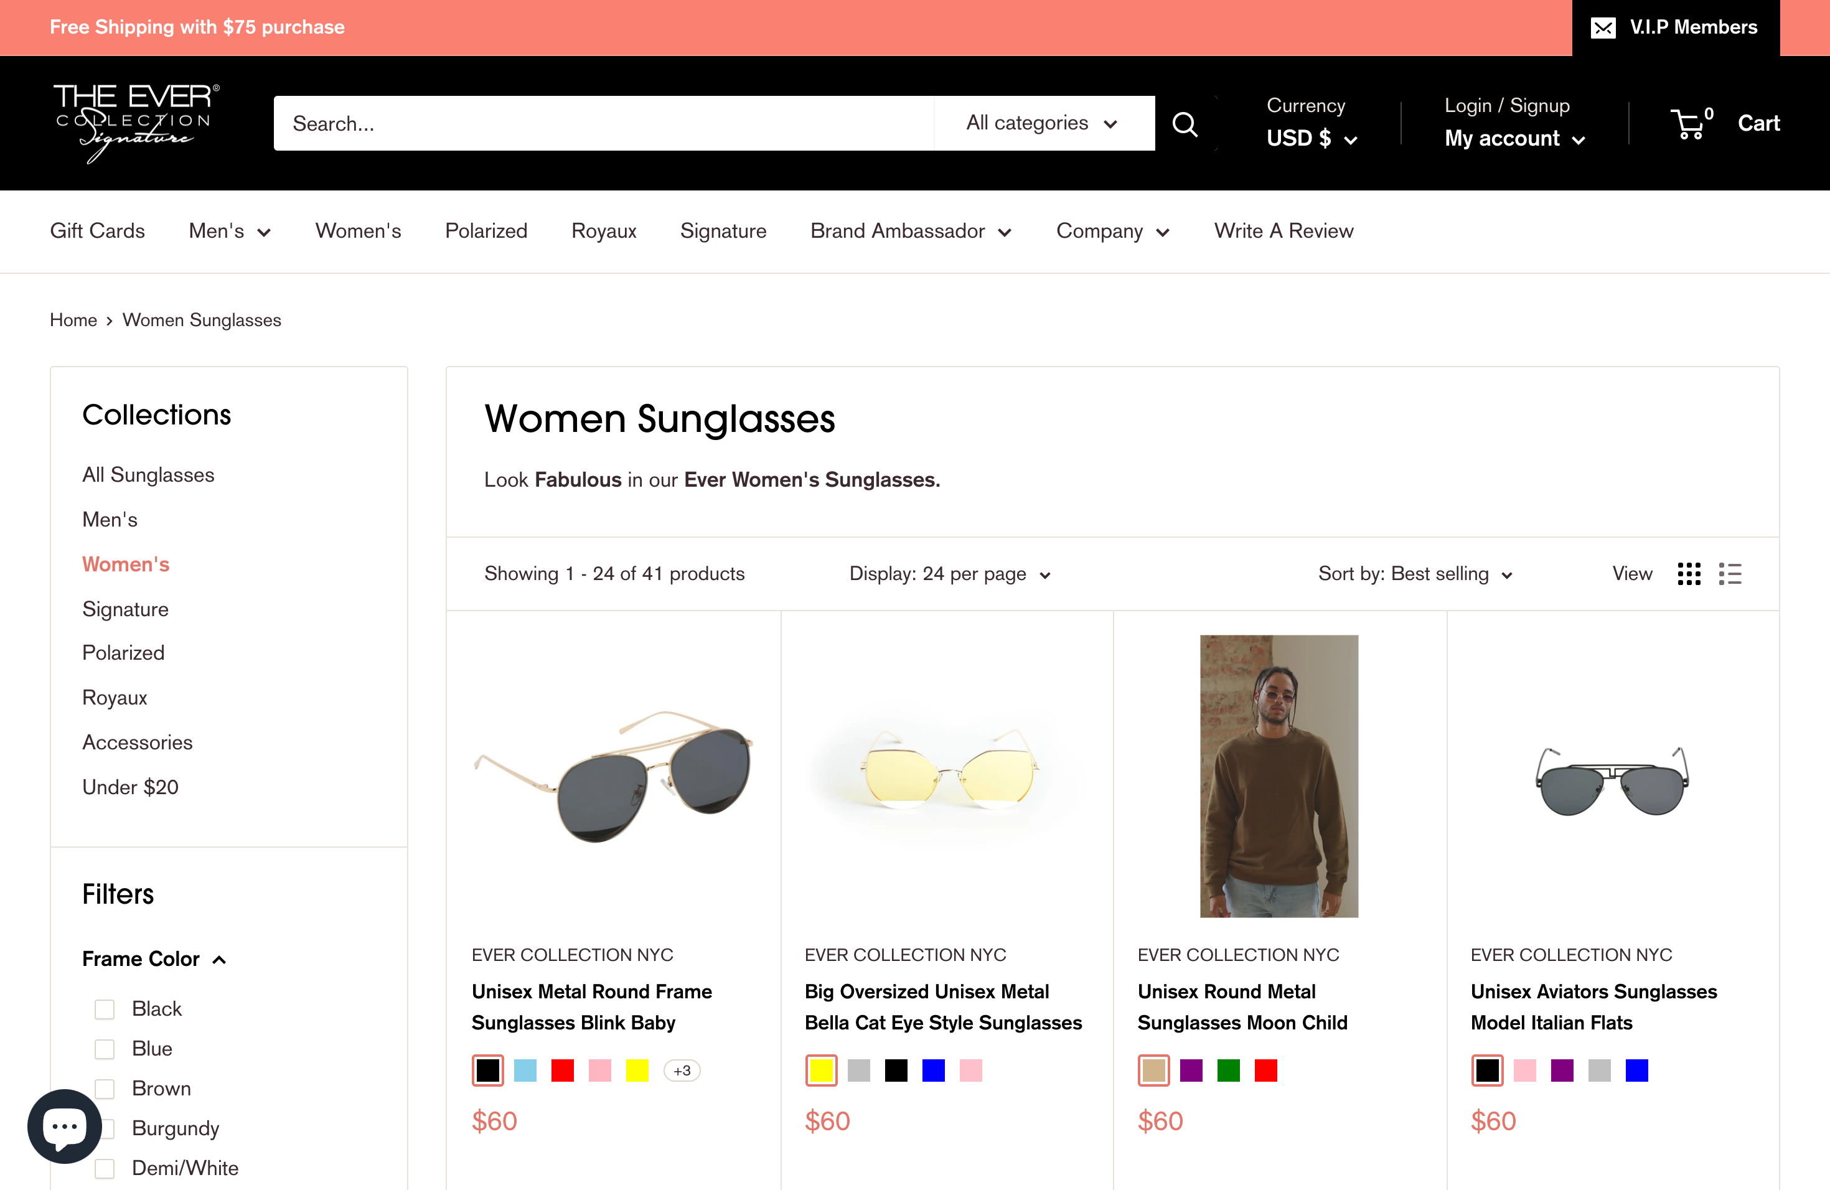Switch to list view layout

coord(1729,573)
